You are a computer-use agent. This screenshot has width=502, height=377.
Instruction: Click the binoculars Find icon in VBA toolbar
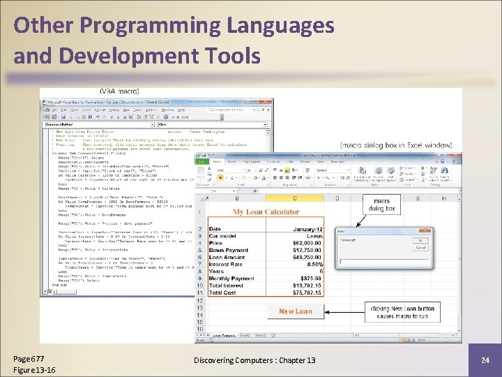(x=90, y=117)
